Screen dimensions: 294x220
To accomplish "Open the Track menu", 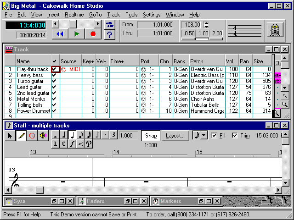I will point(113,15).
